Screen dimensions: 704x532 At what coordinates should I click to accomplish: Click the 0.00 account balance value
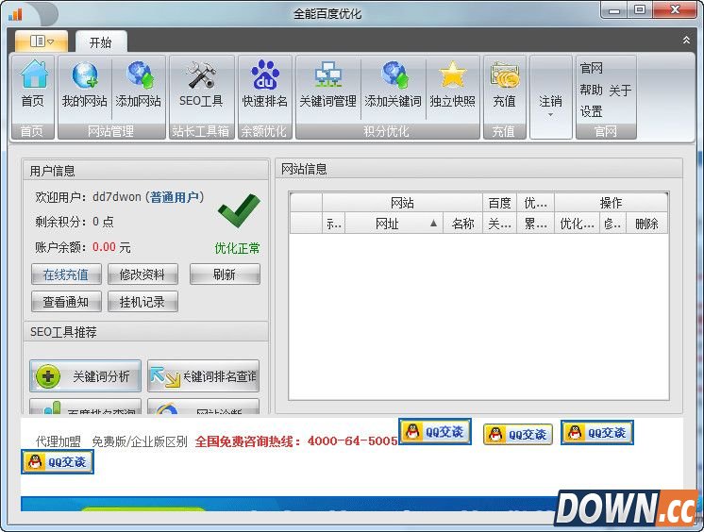point(104,247)
